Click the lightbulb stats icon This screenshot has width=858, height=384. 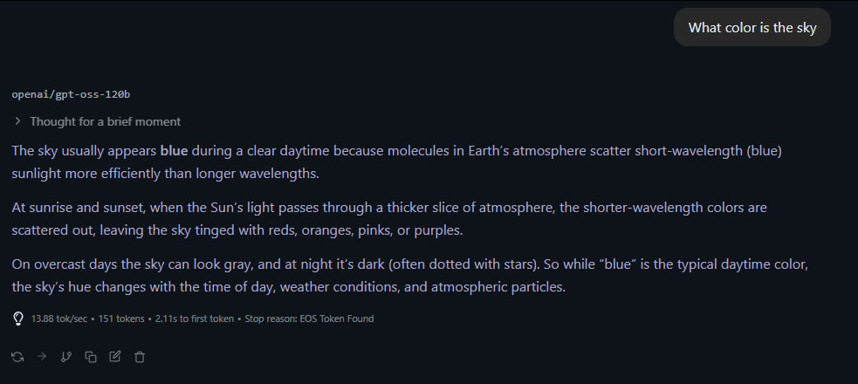pyautogui.click(x=17, y=319)
